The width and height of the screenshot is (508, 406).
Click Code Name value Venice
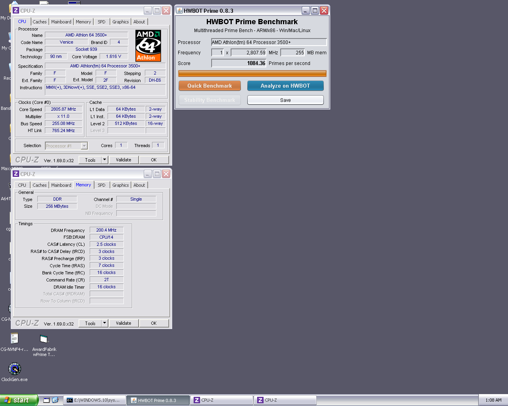coord(66,42)
